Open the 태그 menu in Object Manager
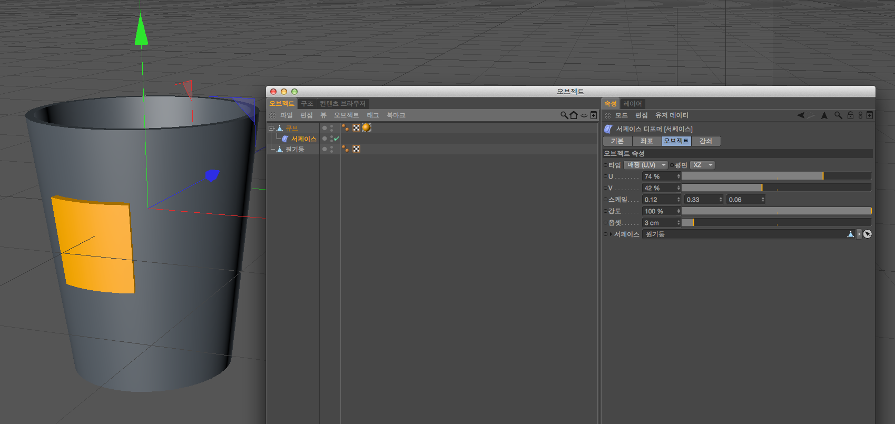 373,115
